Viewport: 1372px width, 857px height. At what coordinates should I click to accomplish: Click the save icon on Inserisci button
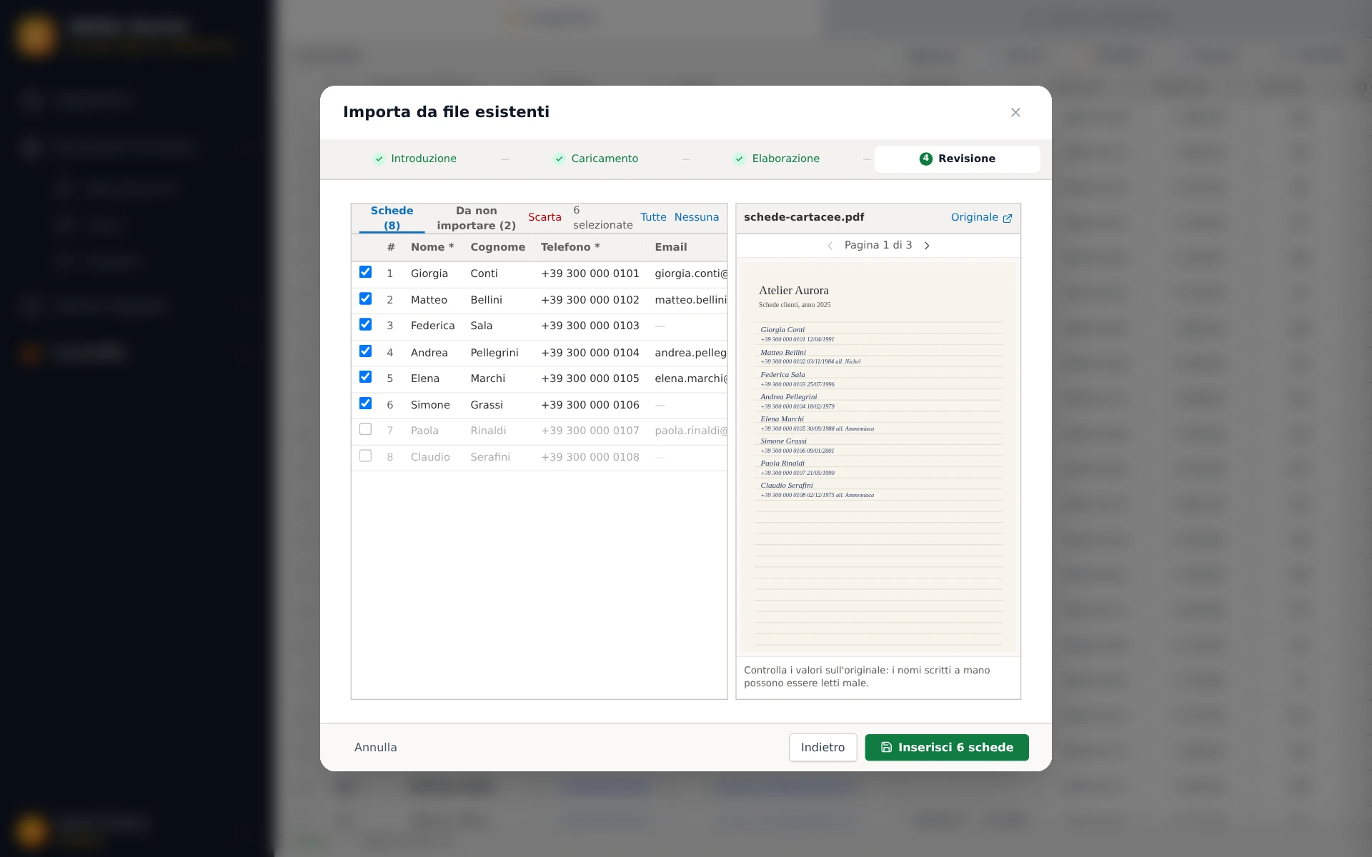pos(886,747)
